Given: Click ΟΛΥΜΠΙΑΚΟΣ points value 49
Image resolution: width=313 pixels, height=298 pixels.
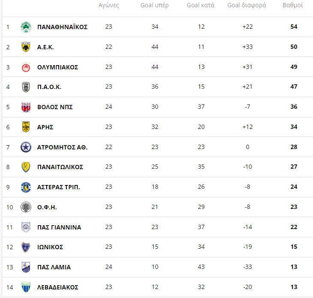Looking at the screenshot, I should 294,67.
